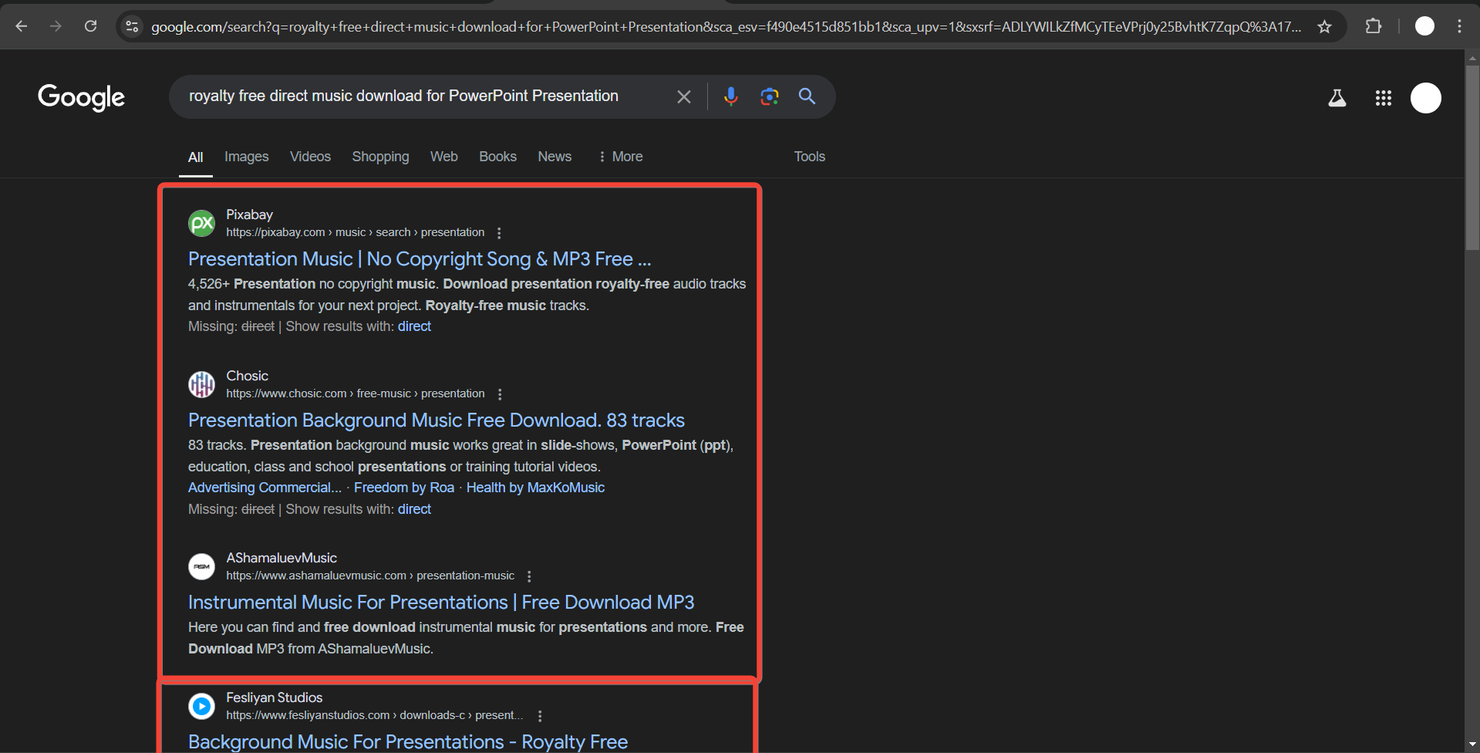1480x753 pixels.
Task: Start a voice search with the microphone
Action: 730,96
